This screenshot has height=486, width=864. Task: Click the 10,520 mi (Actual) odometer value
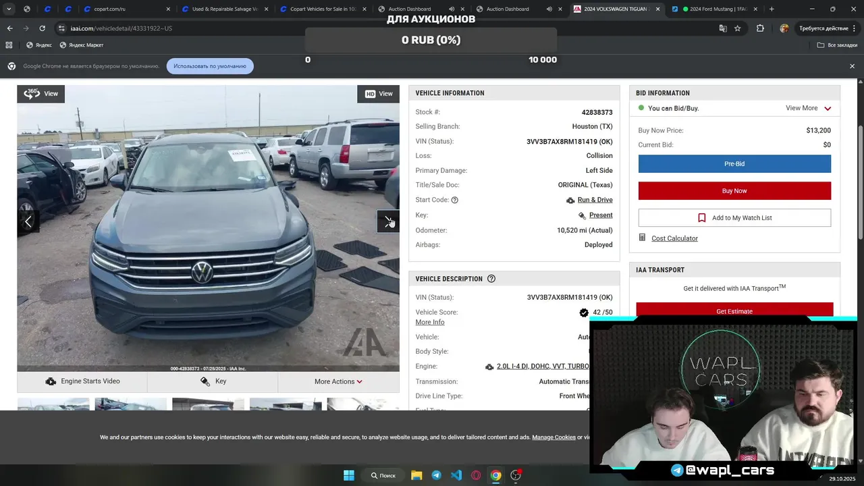pos(585,230)
